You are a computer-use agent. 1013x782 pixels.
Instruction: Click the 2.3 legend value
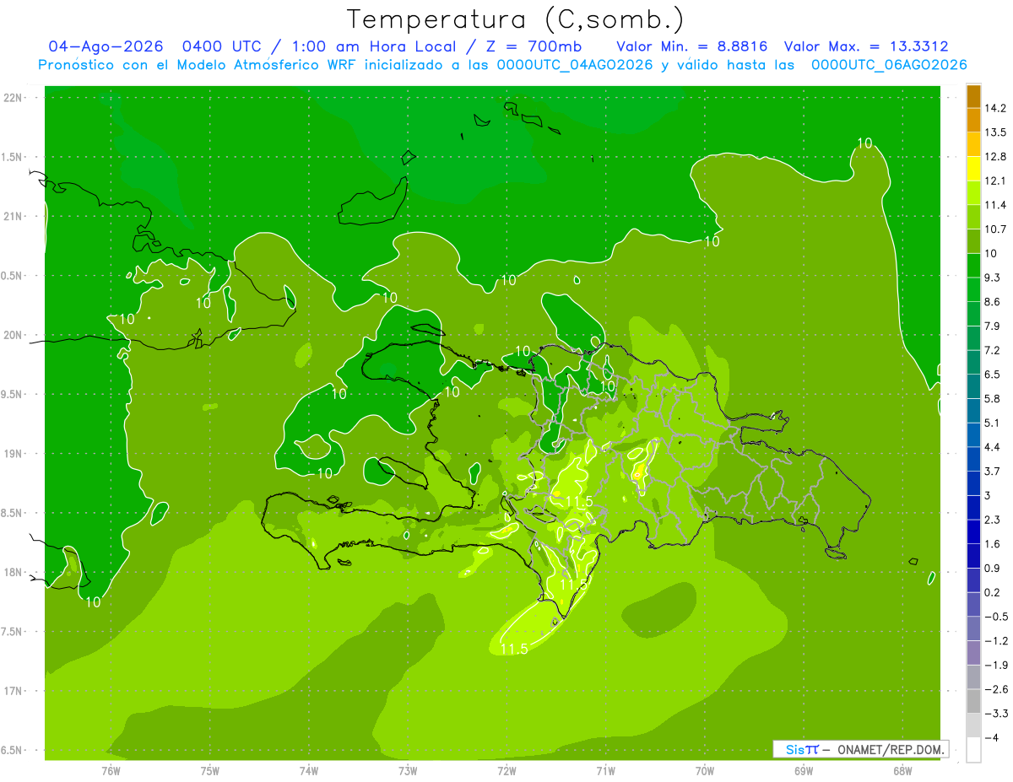point(992,520)
